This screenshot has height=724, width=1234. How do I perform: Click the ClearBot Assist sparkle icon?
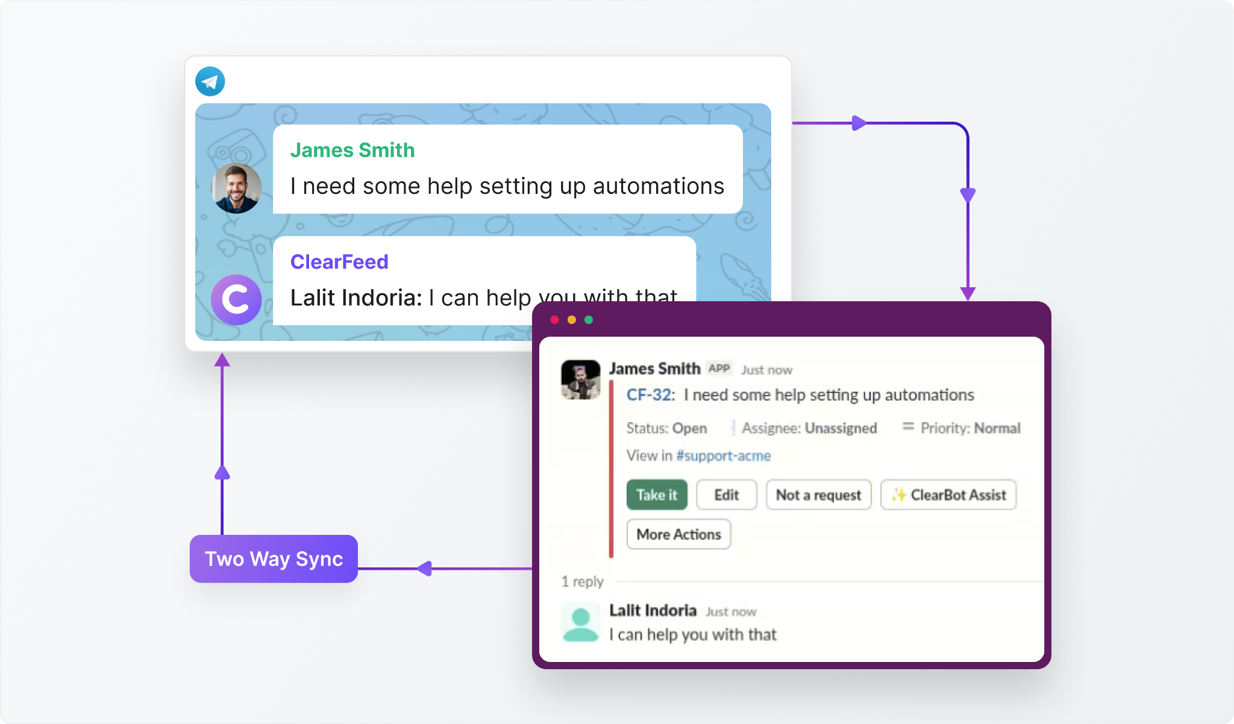click(x=899, y=495)
